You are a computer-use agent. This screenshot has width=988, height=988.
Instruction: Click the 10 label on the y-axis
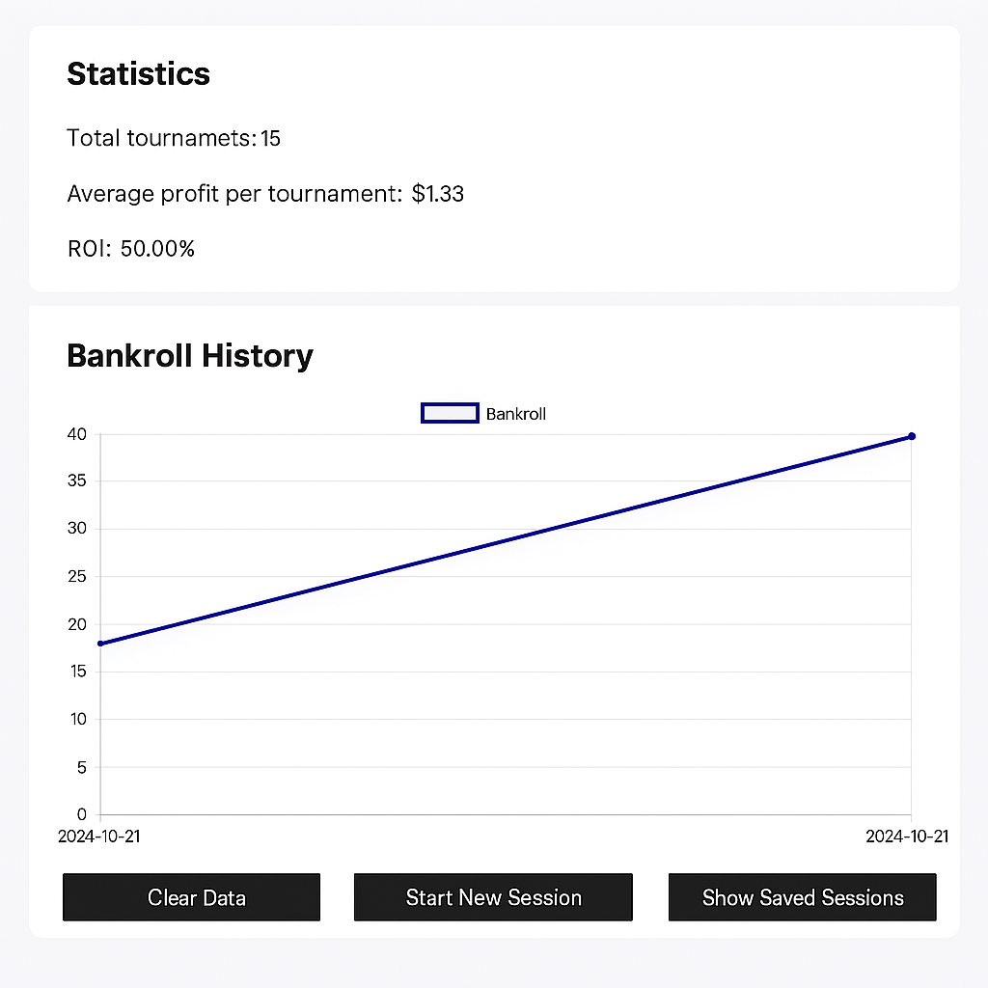77,719
